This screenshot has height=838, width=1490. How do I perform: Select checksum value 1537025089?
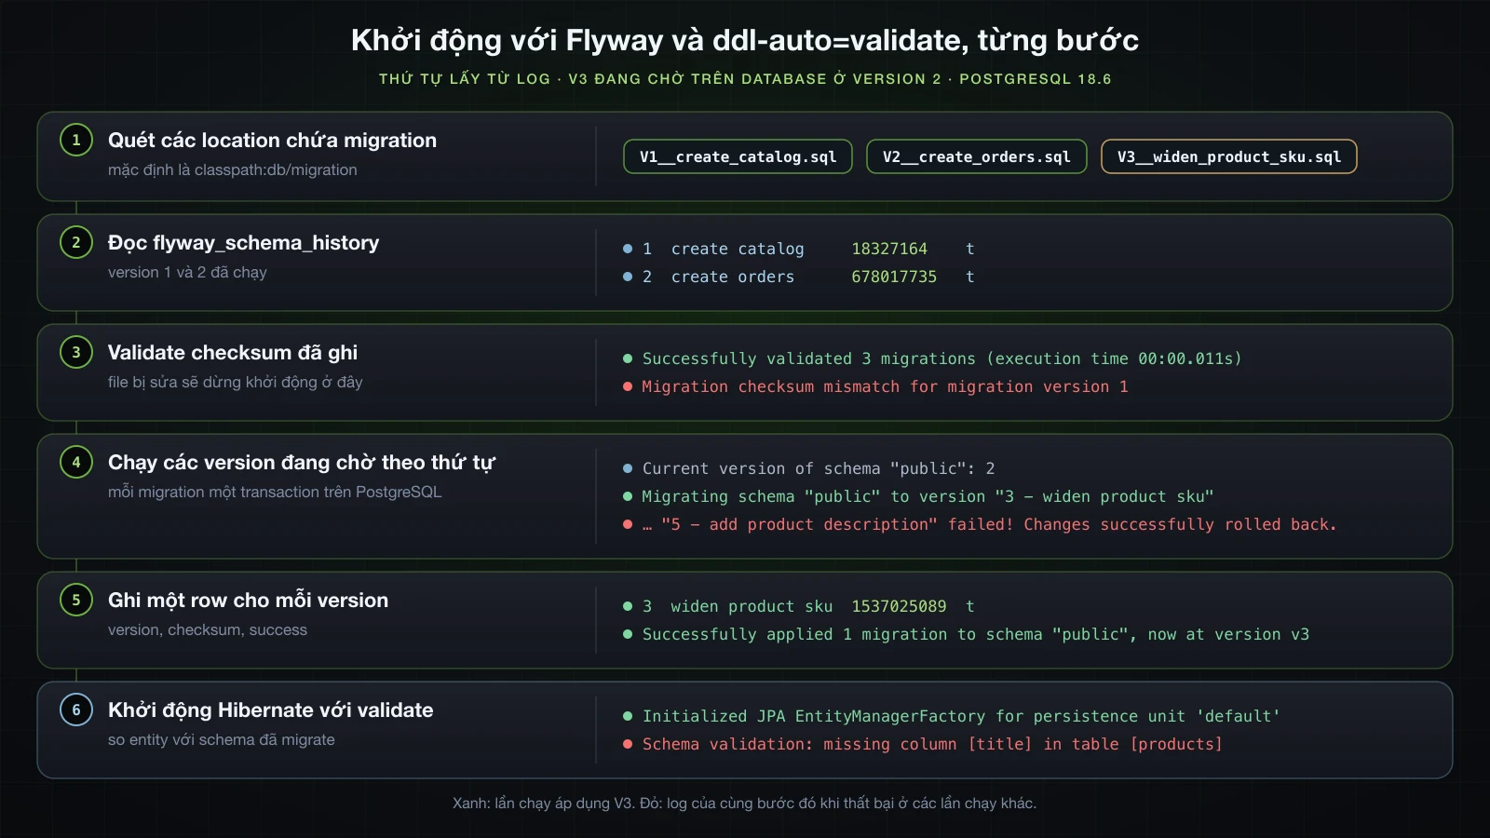pyautogui.click(x=899, y=606)
